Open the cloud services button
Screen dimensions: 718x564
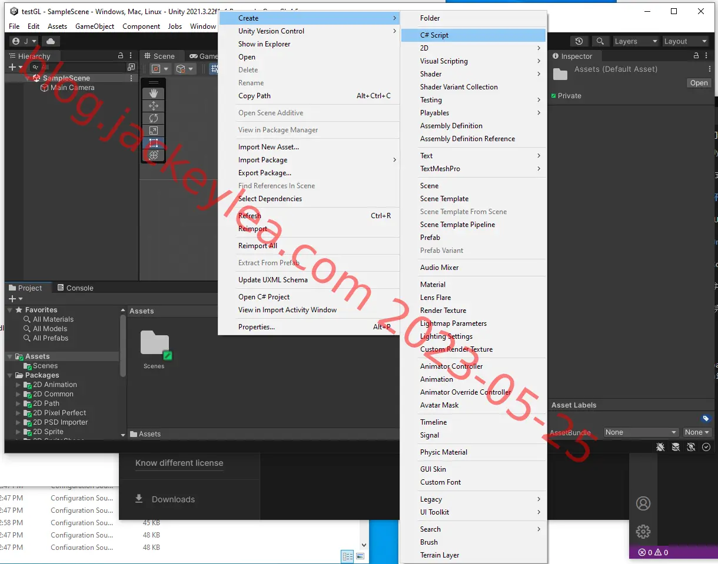(51, 41)
